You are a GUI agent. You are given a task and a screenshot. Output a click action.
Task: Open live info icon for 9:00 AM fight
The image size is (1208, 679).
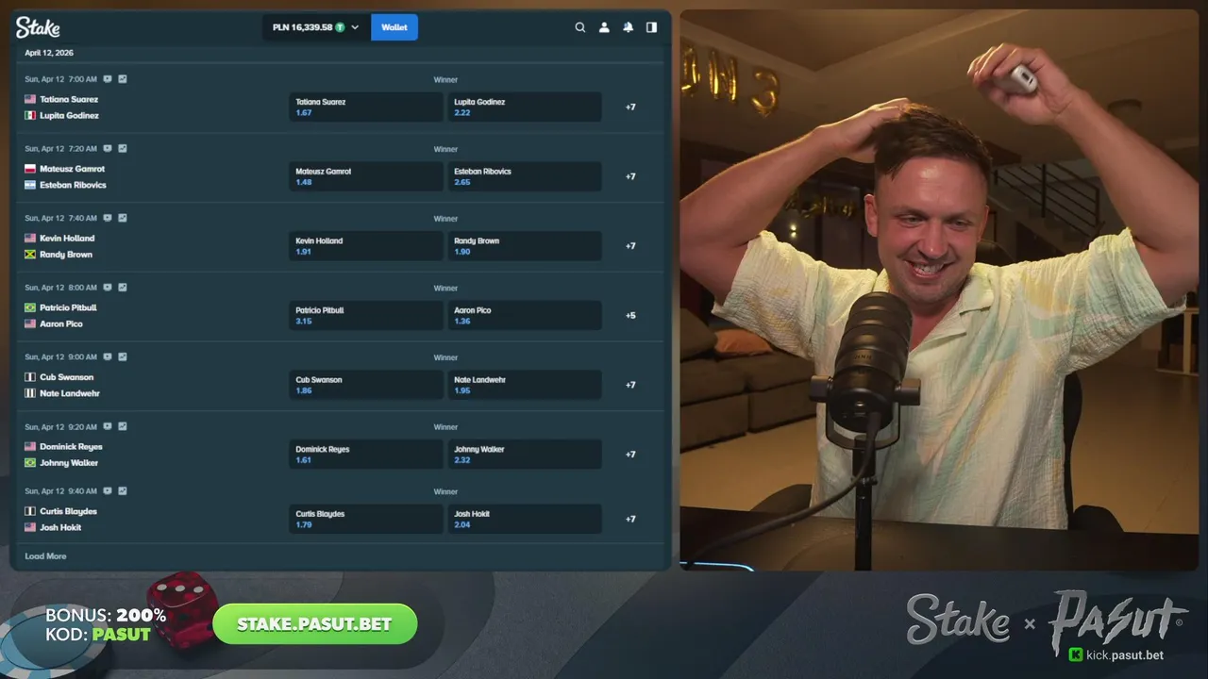coord(108,357)
